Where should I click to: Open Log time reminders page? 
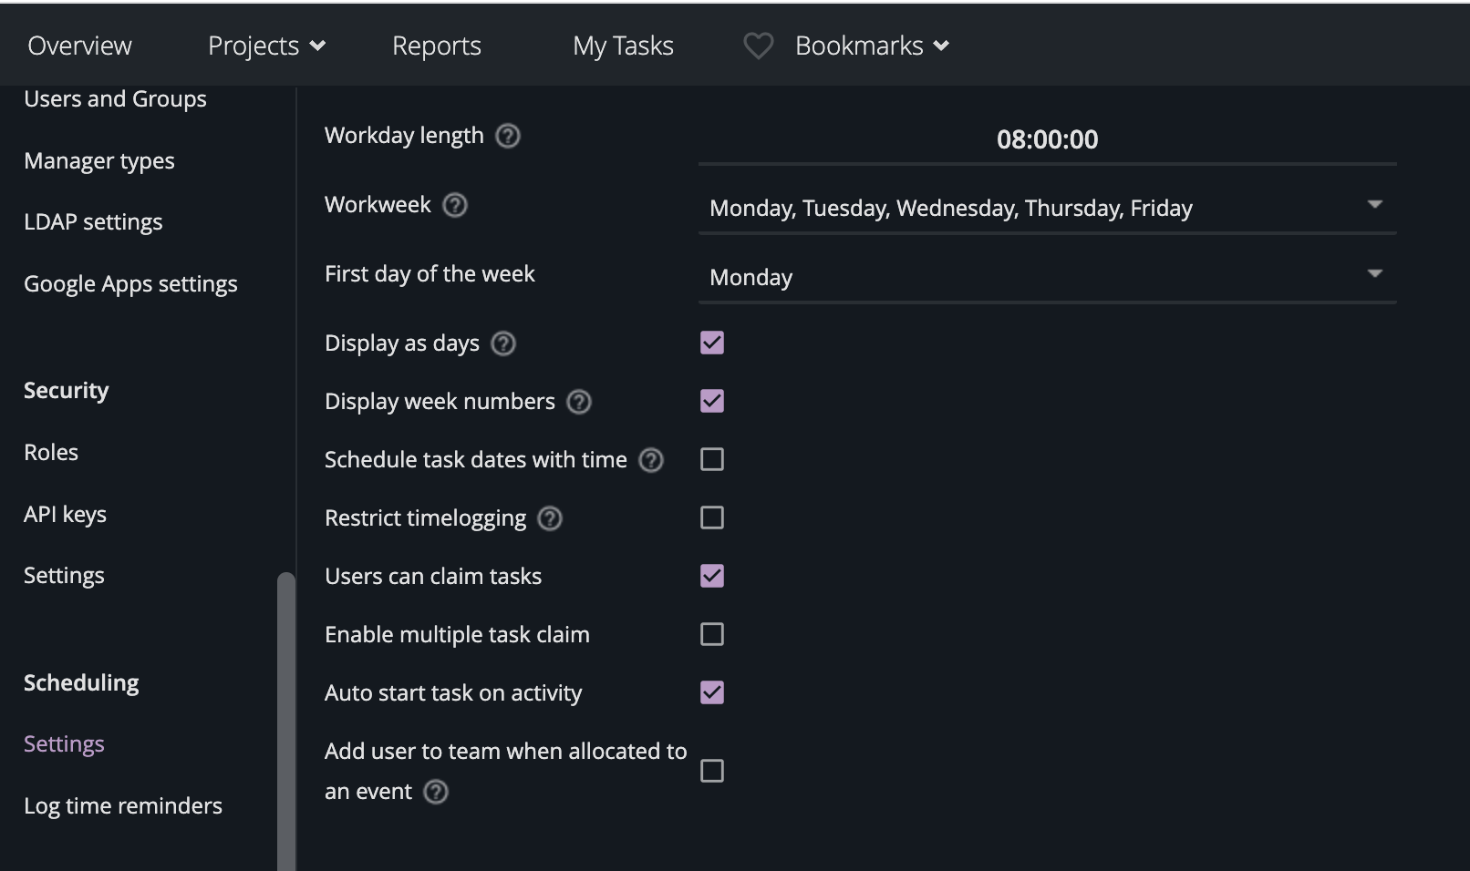(x=123, y=806)
